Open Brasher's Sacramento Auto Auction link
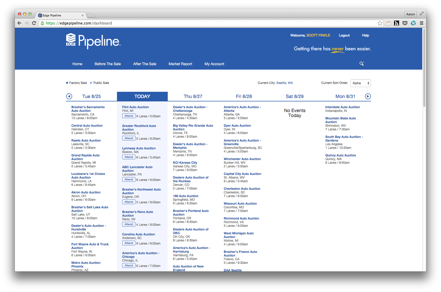Screen dimensions: 441x292 (x=88, y=109)
